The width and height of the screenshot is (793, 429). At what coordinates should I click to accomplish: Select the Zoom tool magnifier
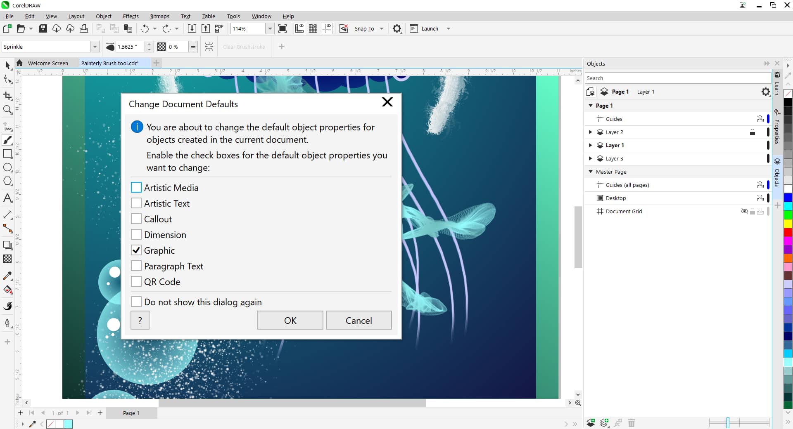coord(7,110)
